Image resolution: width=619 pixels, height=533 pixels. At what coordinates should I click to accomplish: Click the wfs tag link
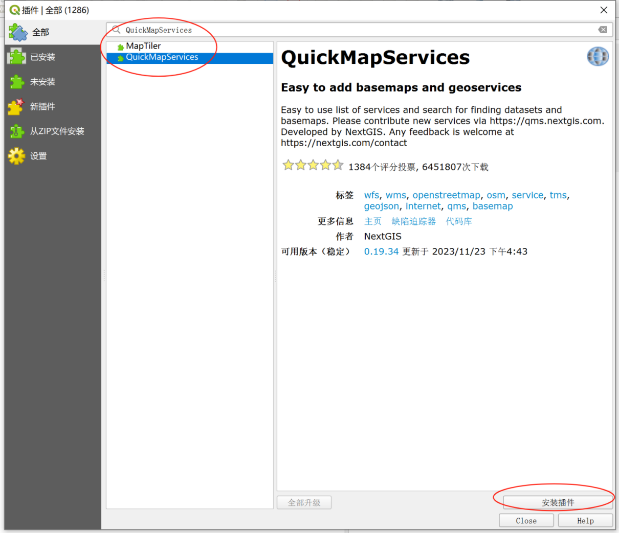coord(371,195)
